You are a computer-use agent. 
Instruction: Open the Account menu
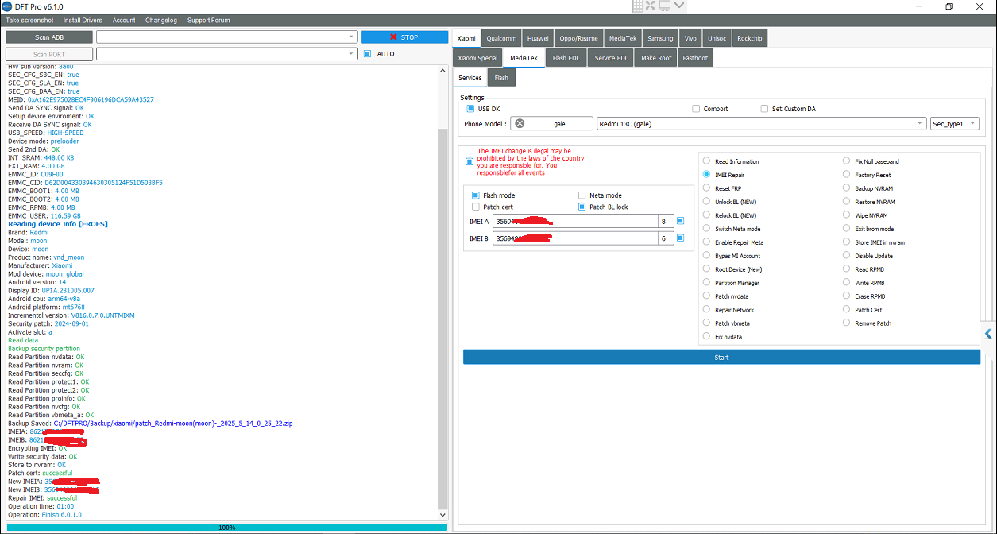click(x=124, y=20)
